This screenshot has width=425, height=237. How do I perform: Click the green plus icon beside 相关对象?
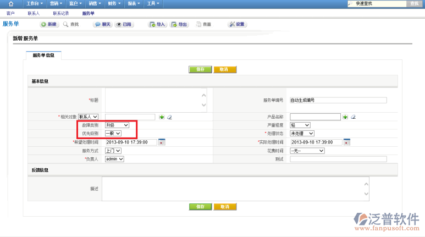162,117
